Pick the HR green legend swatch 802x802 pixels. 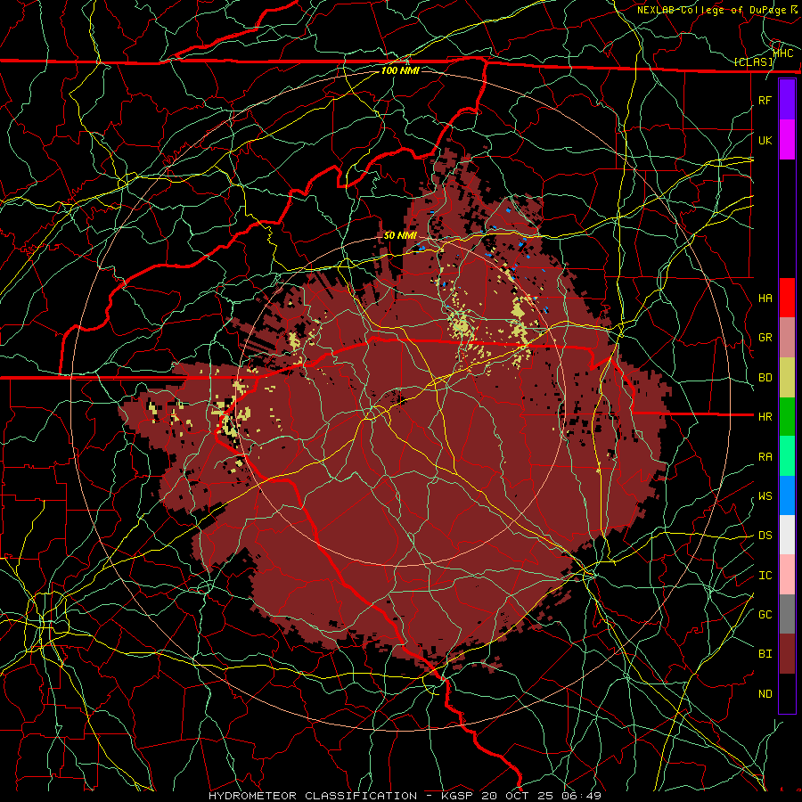coord(787,416)
